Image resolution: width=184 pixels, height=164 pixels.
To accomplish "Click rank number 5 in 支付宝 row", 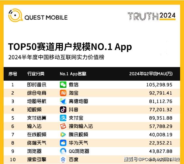I will click(13, 118).
